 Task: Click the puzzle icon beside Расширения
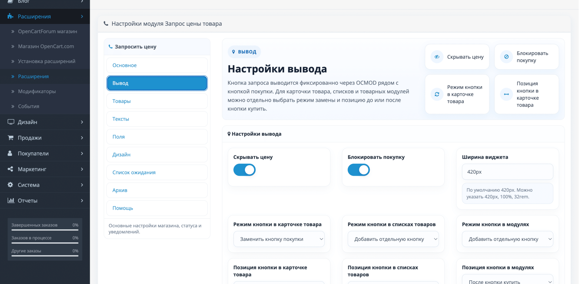(10, 16)
